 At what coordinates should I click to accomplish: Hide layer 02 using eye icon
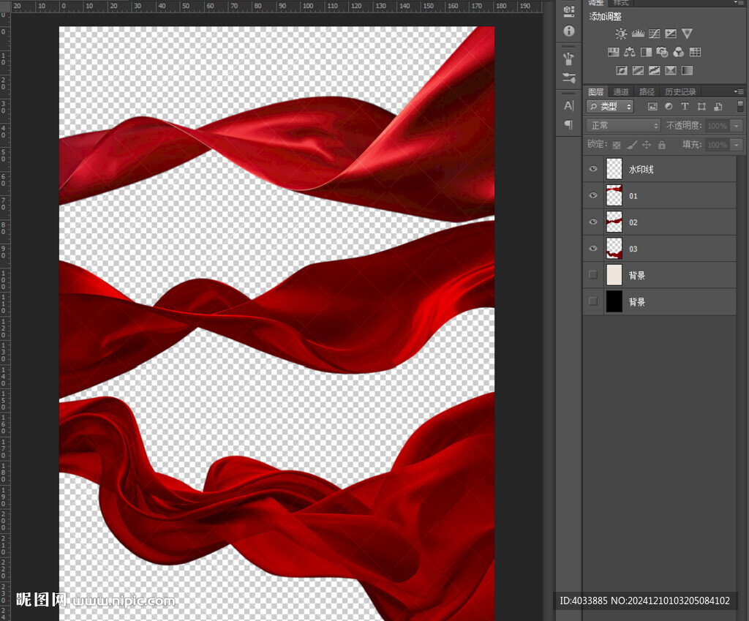[593, 222]
